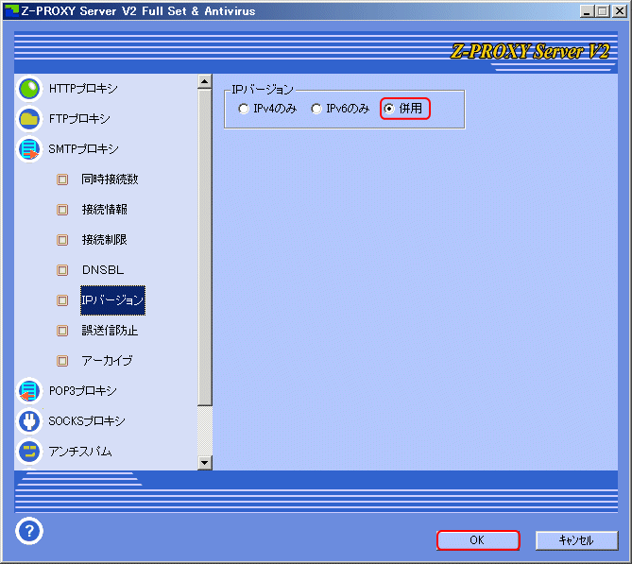The image size is (632, 564).
Task: Click the square icon beside 同時接続数
Action: [x=62, y=179]
